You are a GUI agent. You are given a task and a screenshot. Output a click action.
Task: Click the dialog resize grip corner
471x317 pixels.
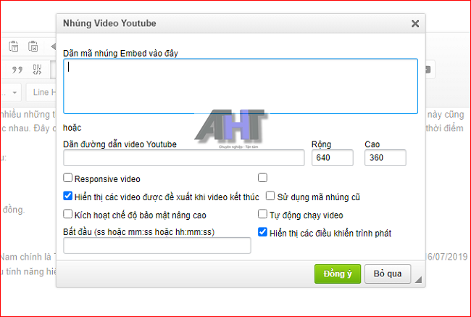[x=418, y=280]
